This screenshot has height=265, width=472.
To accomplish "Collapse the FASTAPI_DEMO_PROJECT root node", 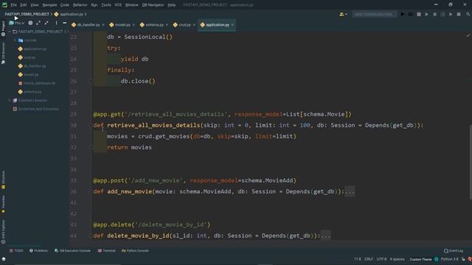I will (10, 32).
